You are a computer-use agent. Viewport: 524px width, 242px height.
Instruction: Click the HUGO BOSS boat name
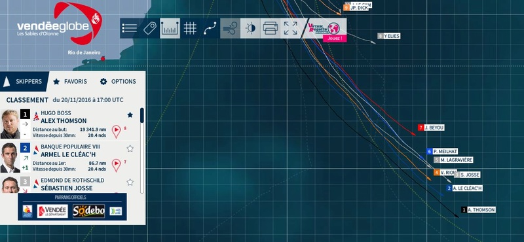[56, 113]
